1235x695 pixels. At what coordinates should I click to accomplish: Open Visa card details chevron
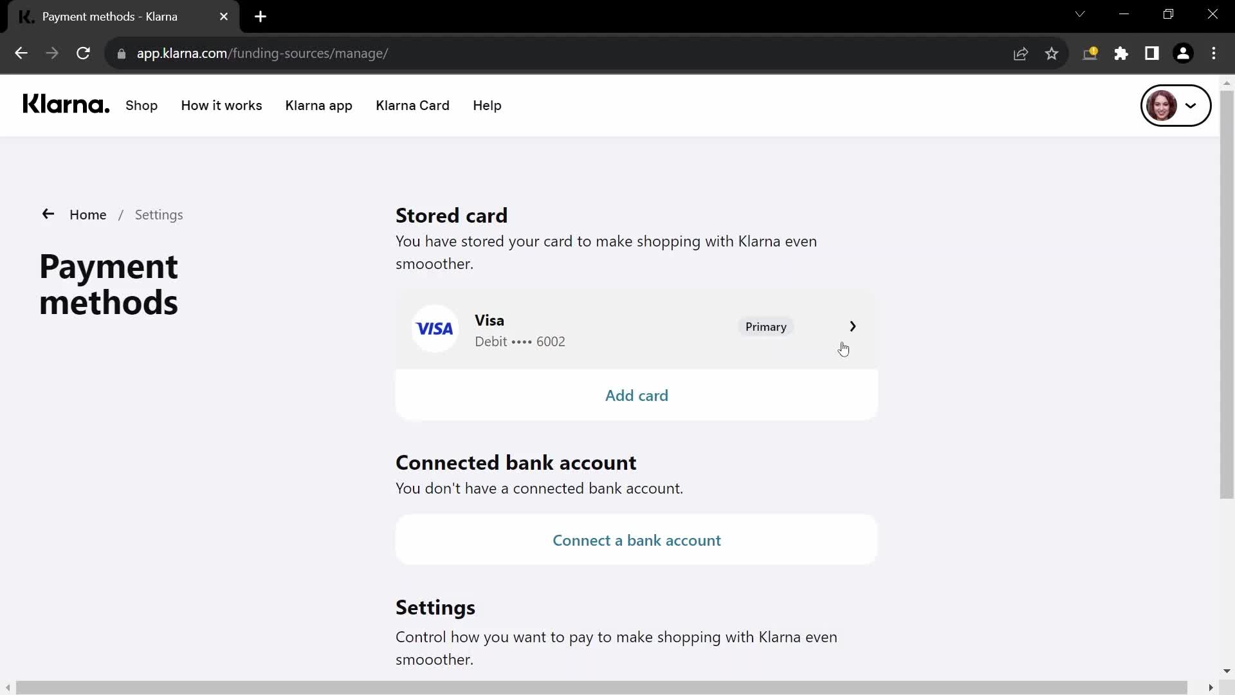[x=853, y=327]
